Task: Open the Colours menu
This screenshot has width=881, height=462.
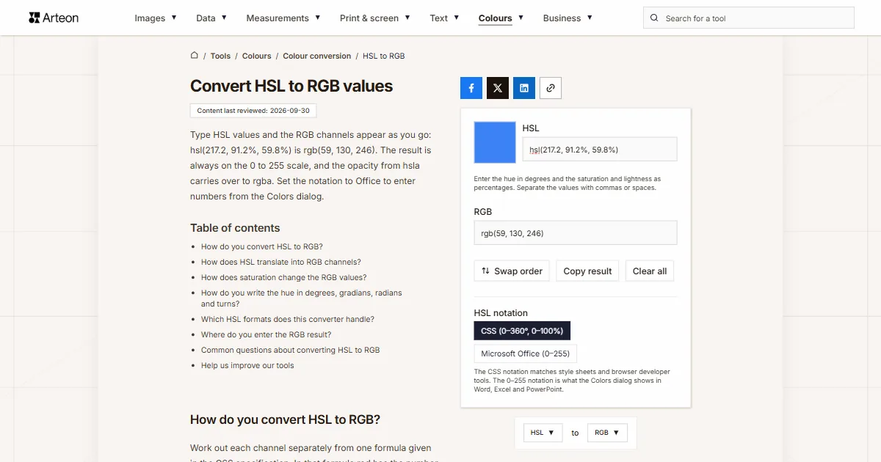Action: pyautogui.click(x=501, y=18)
